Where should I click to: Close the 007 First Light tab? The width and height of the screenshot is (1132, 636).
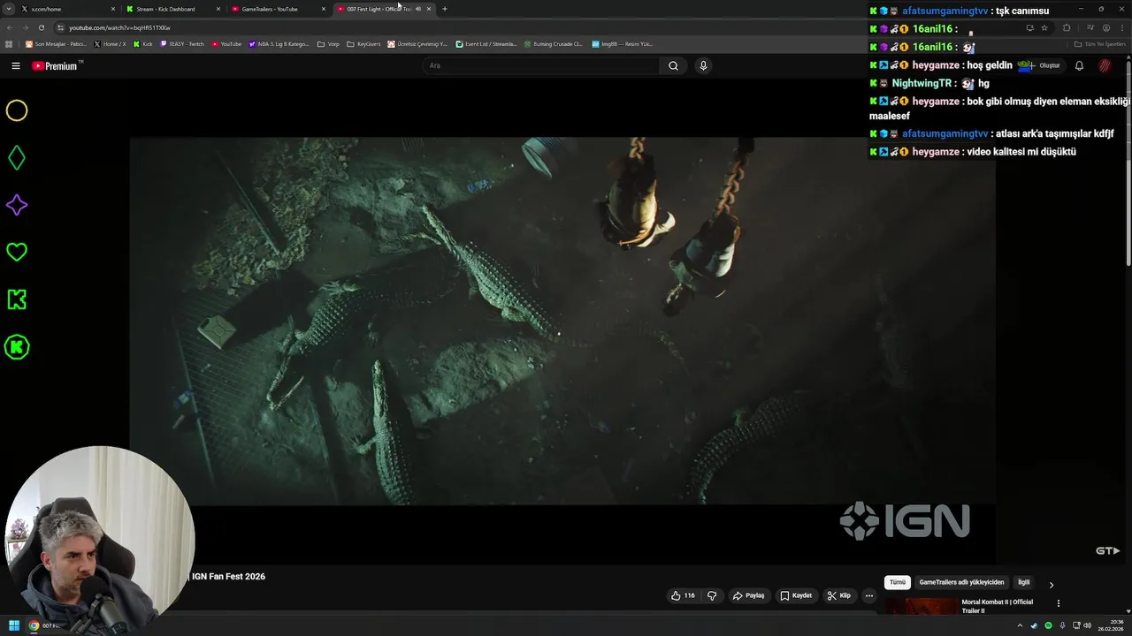click(429, 9)
